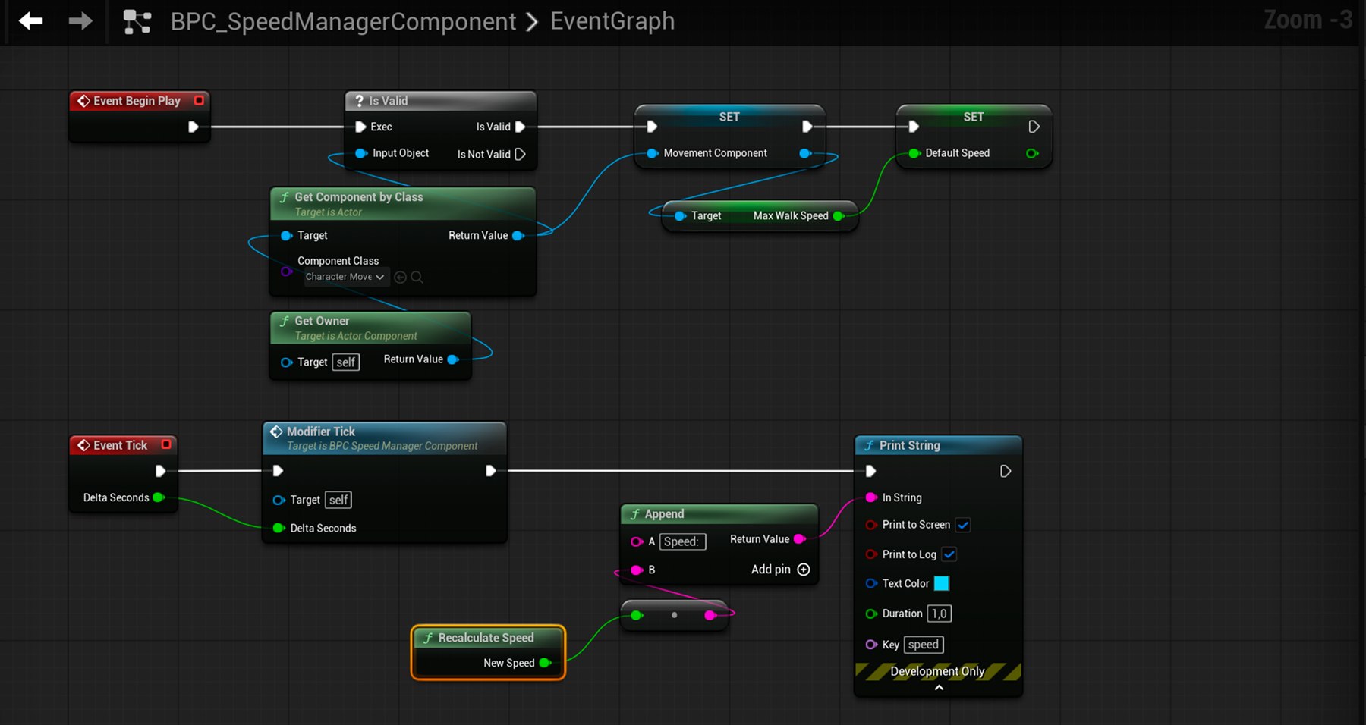This screenshot has height=725, width=1366.
Task: Click the use-selected-asset arrow next to Component Class
Action: tap(400, 277)
